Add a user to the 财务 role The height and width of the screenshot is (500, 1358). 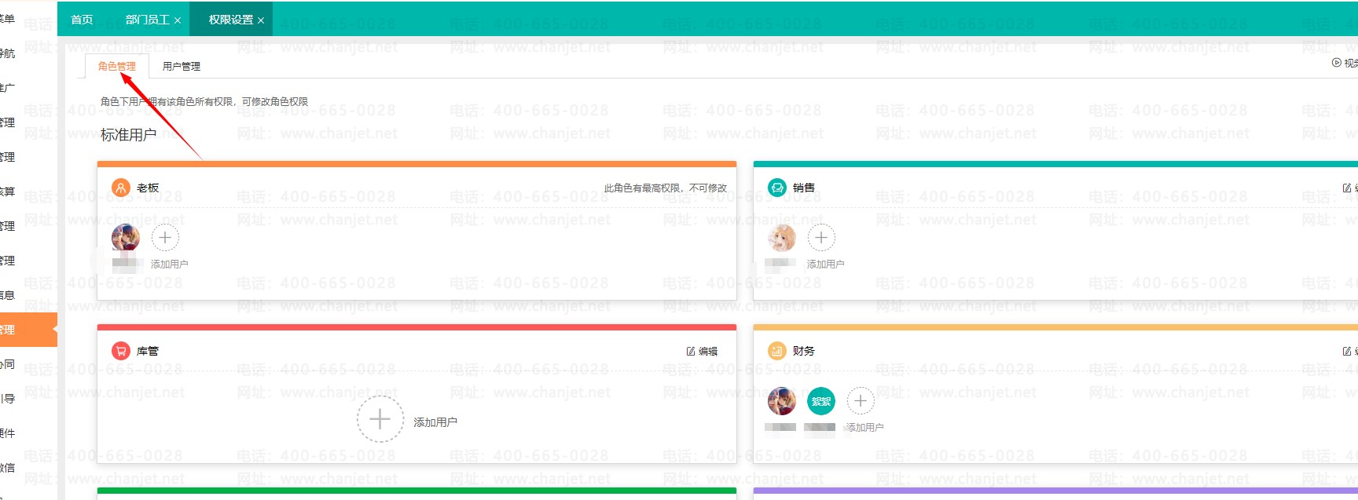pyautogui.click(x=861, y=401)
